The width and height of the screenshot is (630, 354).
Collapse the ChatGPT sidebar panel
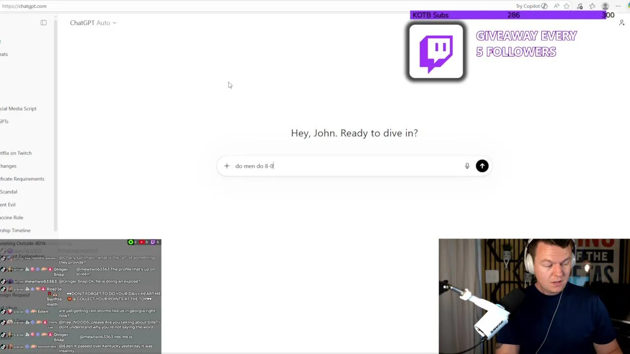43,23
